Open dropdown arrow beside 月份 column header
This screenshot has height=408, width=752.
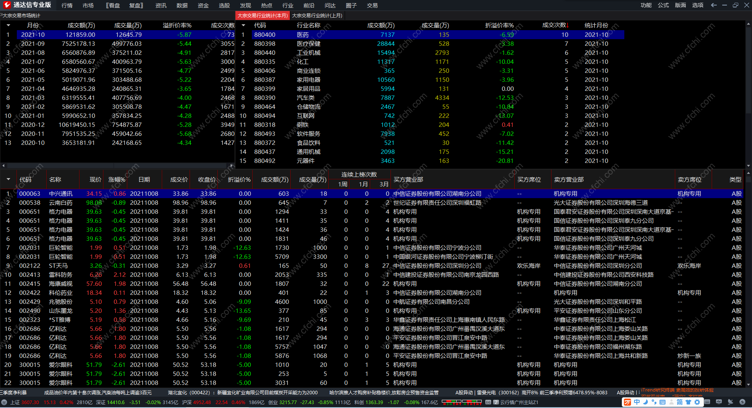(8, 25)
